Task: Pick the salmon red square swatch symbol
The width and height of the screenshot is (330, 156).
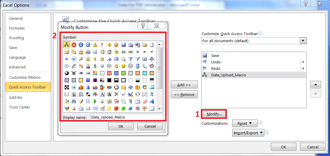Action: pyautogui.click(x=109, y=73)
